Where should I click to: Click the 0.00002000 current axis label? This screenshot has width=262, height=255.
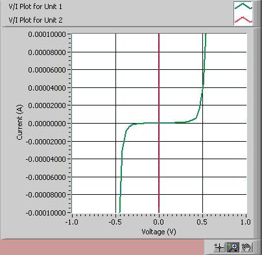[x=47, y=105]
